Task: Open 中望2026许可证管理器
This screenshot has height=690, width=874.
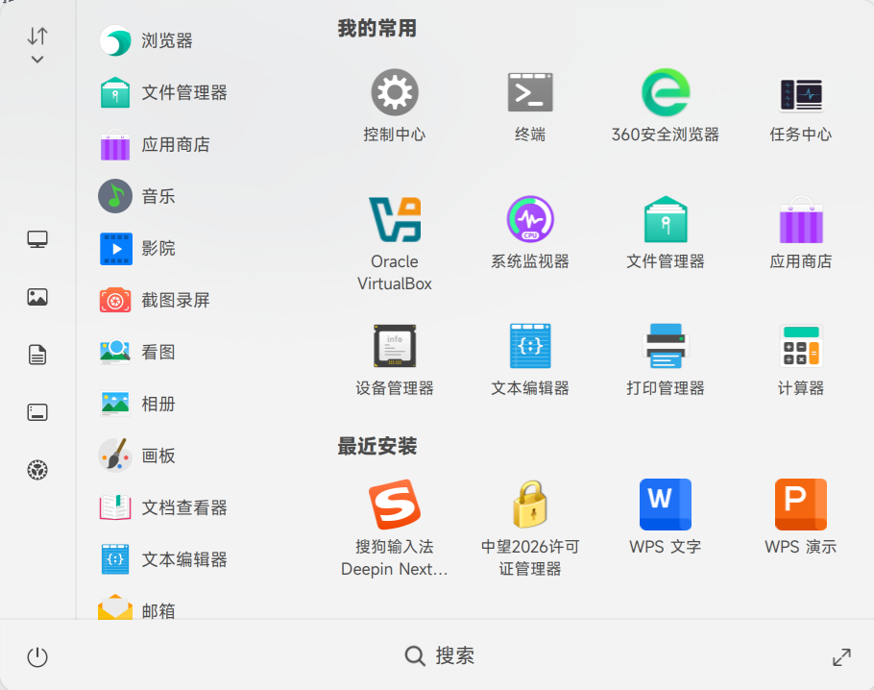Action: [530, 528]
